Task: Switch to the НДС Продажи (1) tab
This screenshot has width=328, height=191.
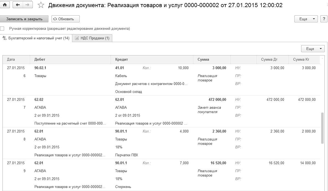Action: (92, 38)
